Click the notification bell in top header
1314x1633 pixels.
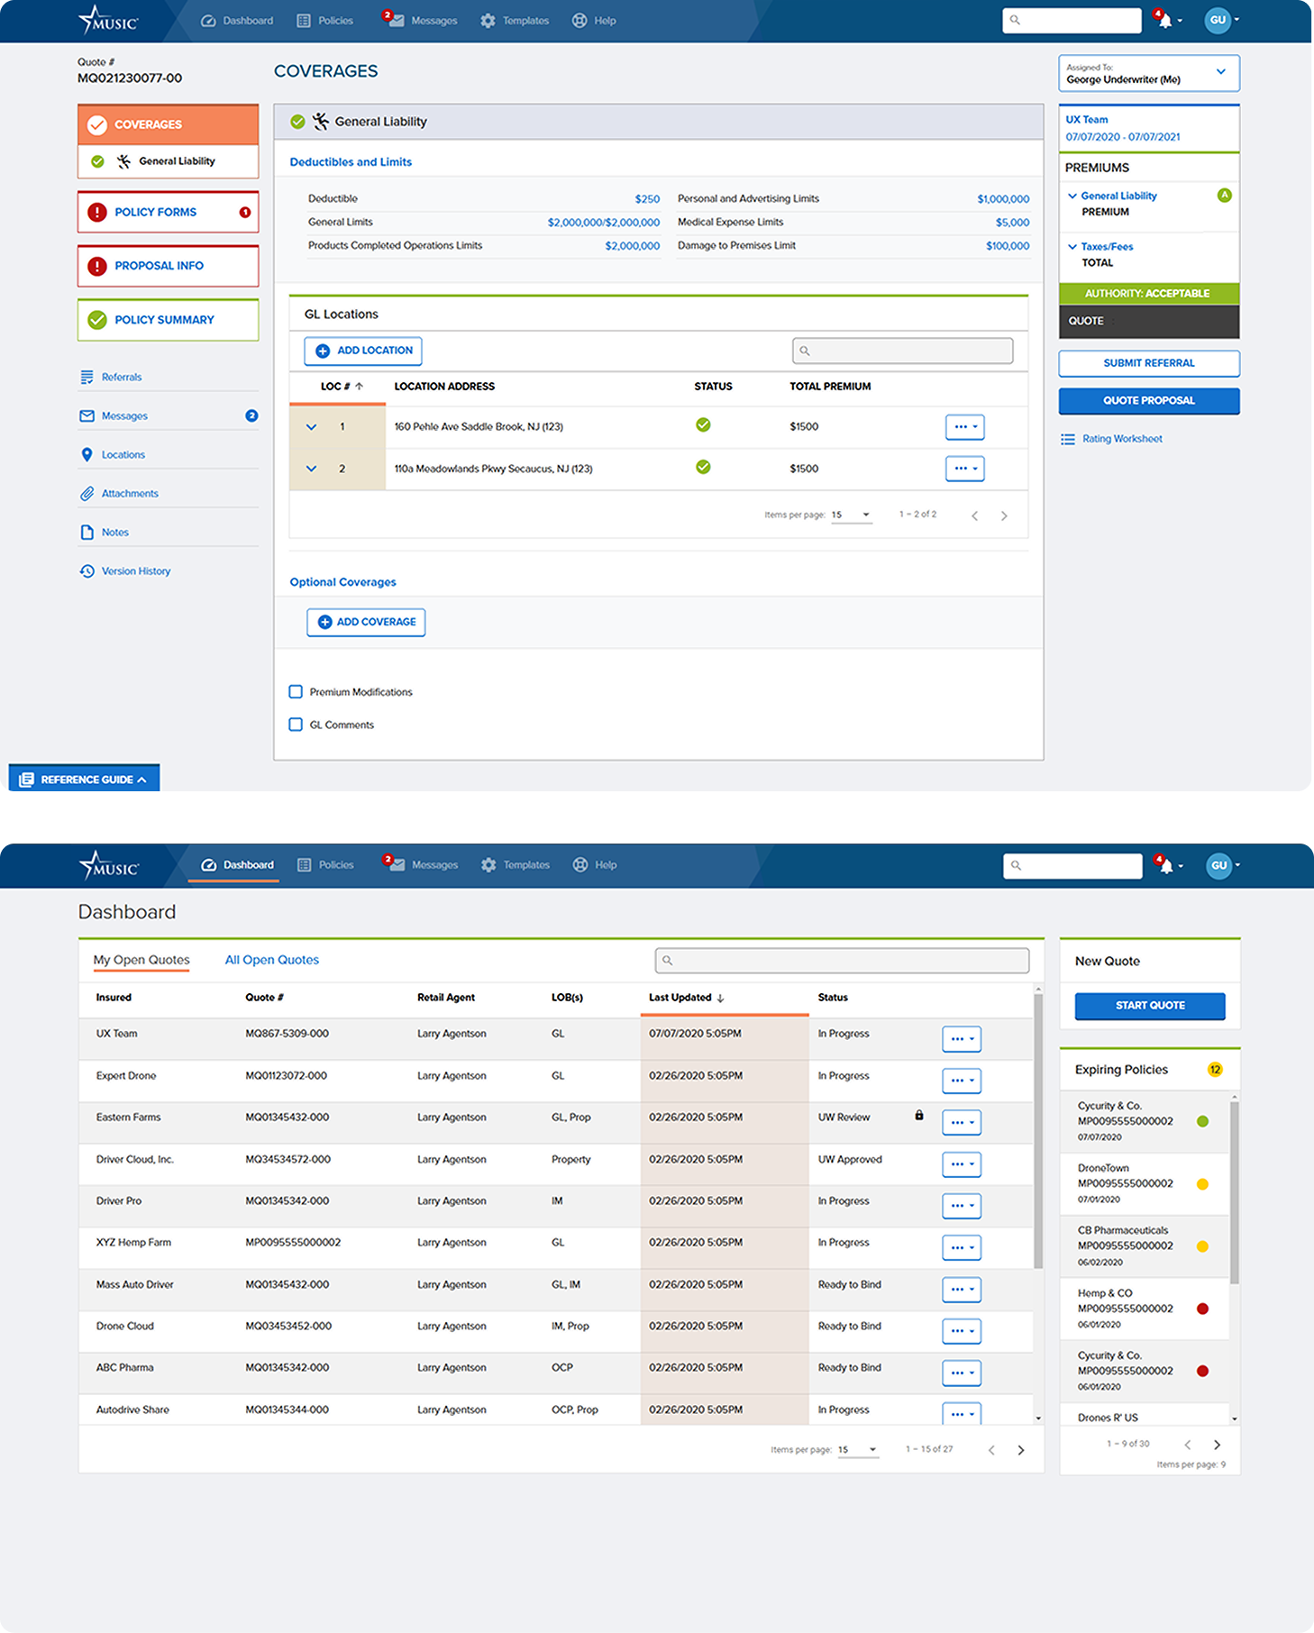coord(1165,21)
